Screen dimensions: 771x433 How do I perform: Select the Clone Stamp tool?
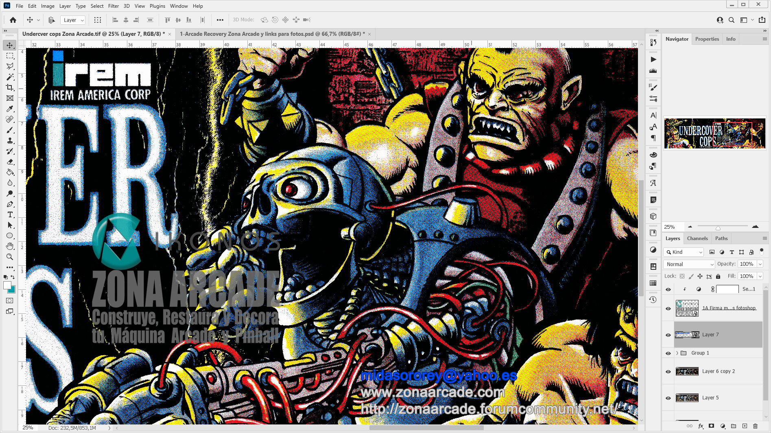point(10,140)
